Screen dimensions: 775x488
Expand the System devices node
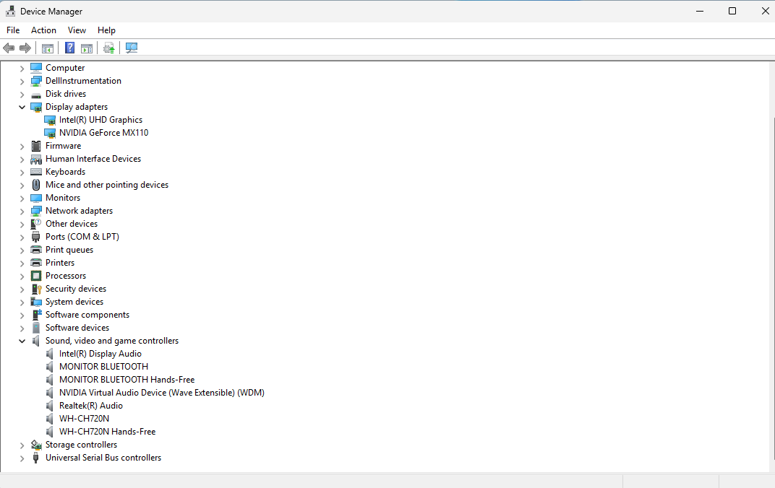coord(22,302)
